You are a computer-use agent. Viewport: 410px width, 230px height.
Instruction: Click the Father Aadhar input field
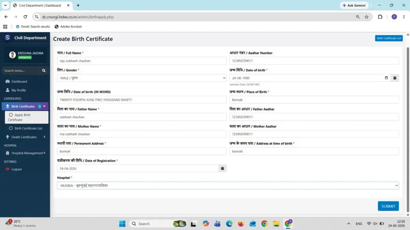pyautogui.click(x=314, y=117)
